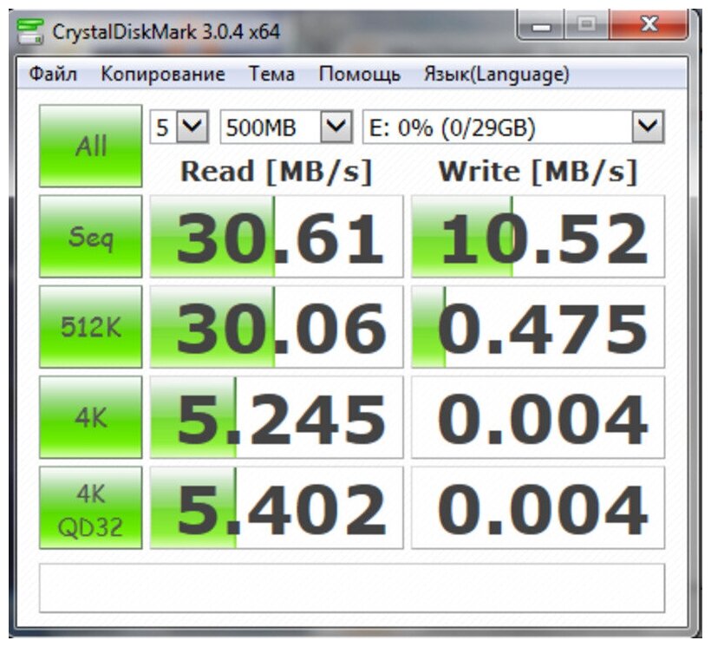711x647 pixels.
Task: Open the Копирование menu
Action: tap(163, 74)
